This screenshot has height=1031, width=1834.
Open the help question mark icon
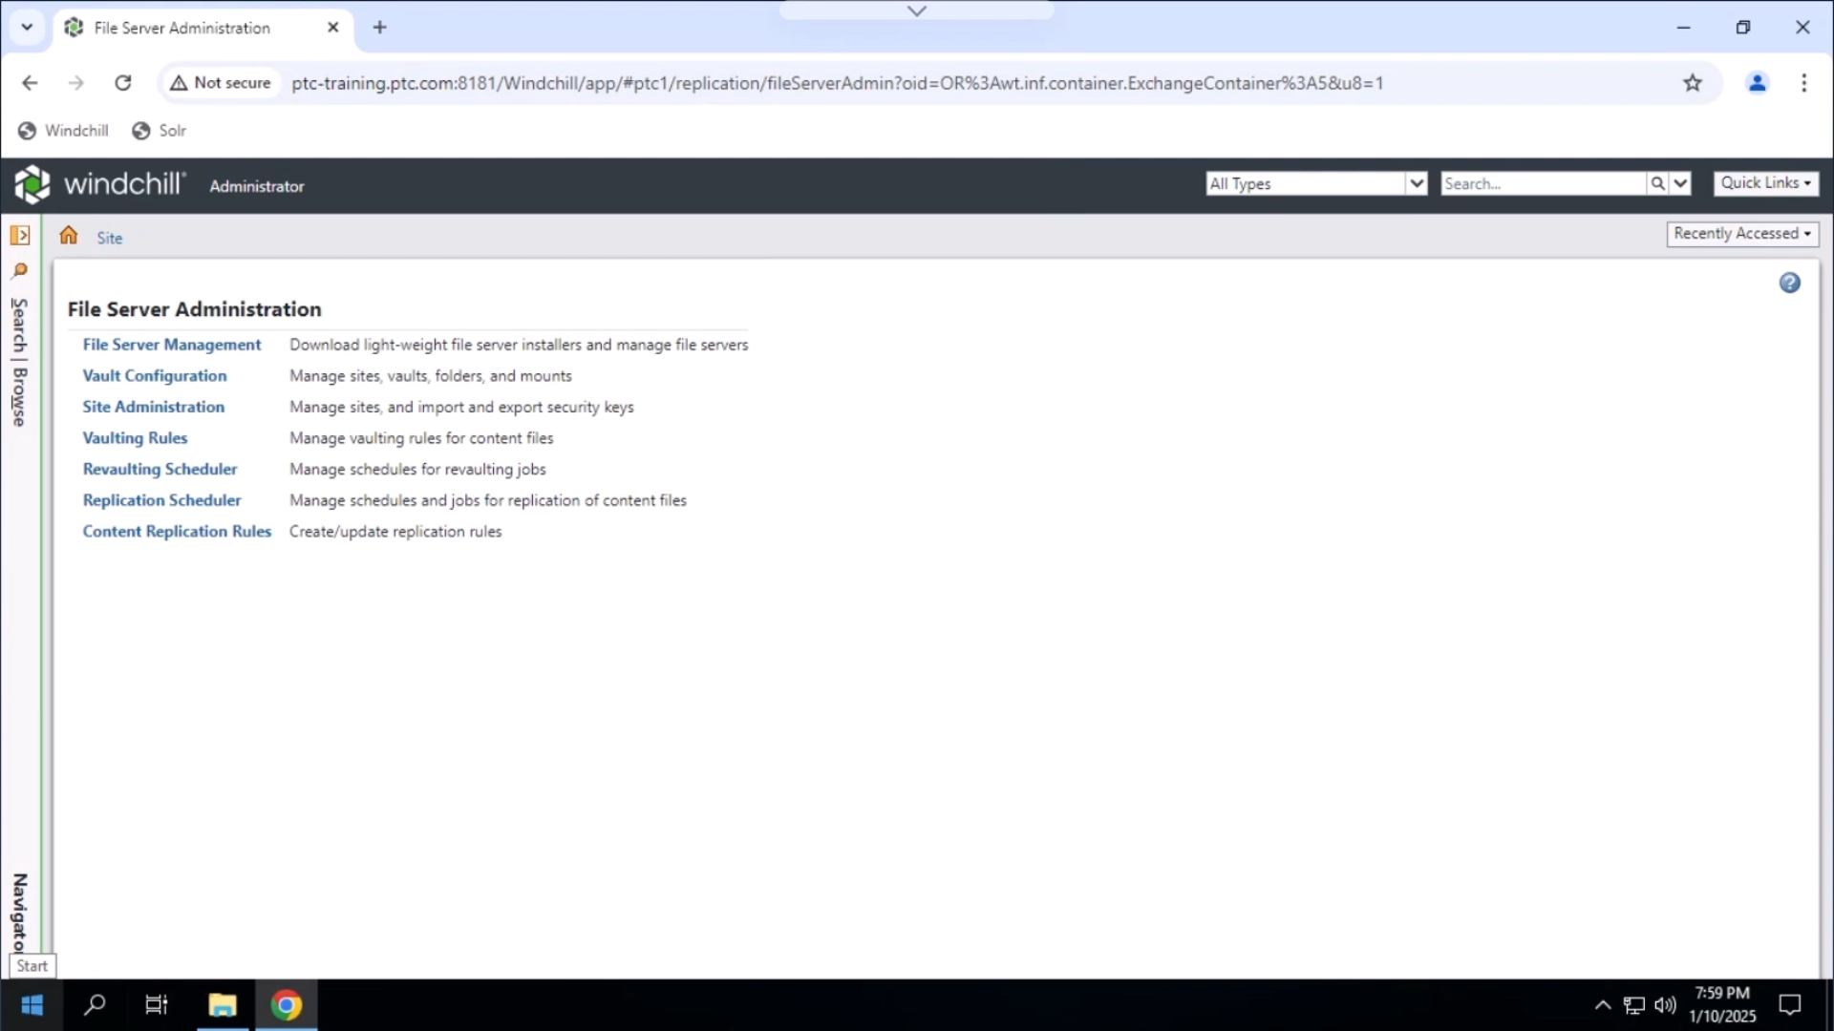tap(1789, 283)
